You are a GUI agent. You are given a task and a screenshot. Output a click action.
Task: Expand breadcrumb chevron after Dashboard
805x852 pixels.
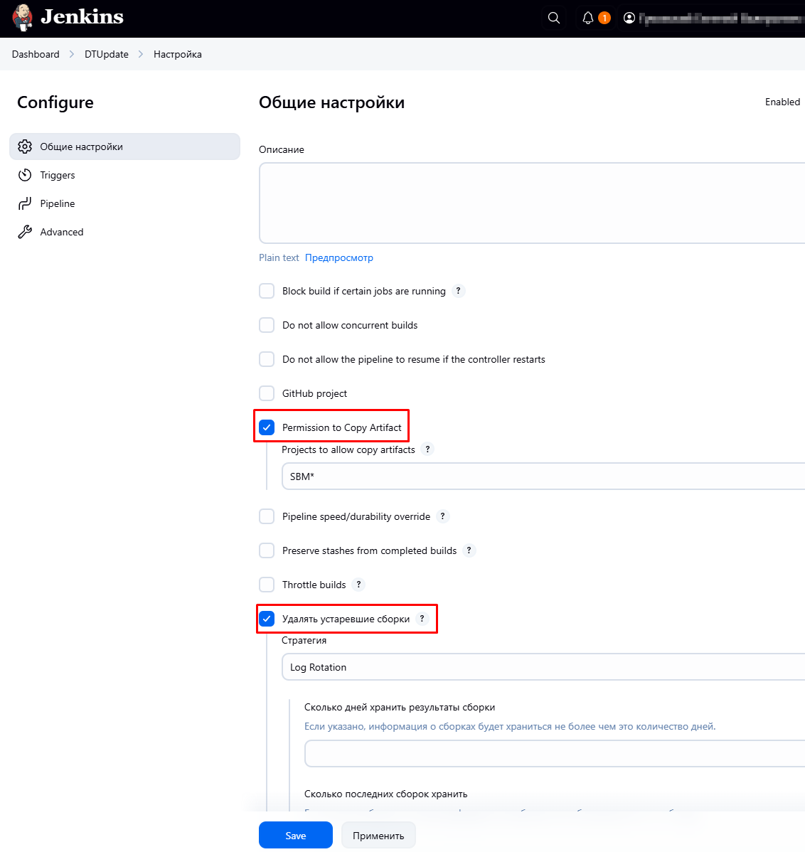point(72,54)
